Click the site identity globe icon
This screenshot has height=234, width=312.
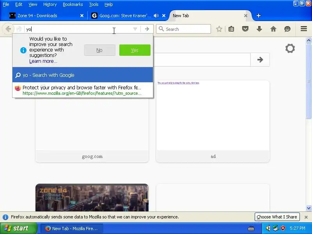[19, 29]
